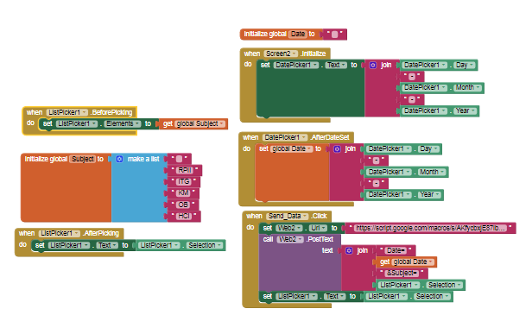
Task: Click the make a list mutator gear icon
Action: pos(119,159)
